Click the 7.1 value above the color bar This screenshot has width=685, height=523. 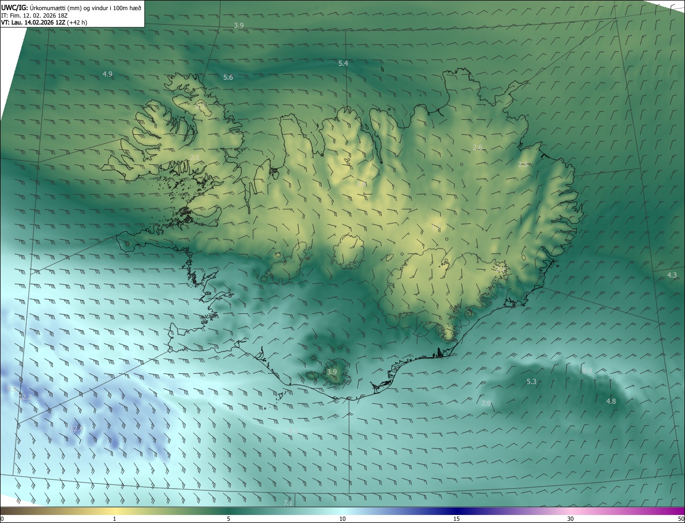pos(288,503)
